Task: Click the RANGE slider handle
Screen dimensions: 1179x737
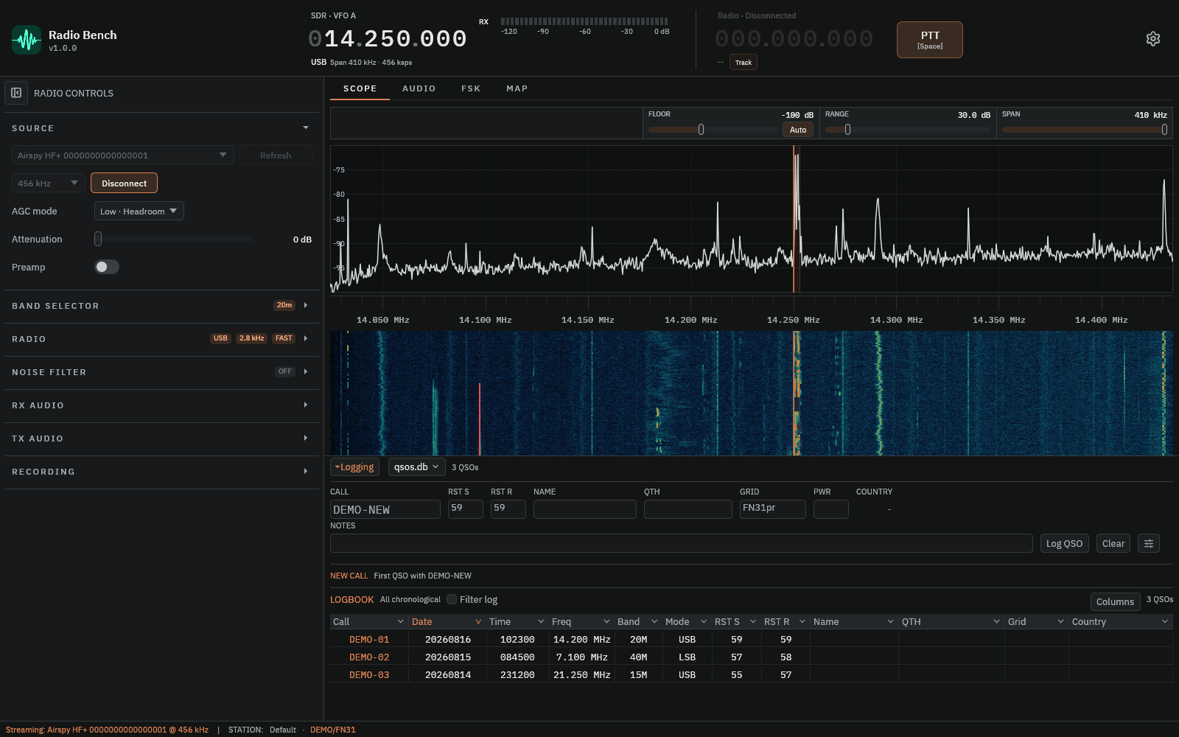Action: pos(847,130)
